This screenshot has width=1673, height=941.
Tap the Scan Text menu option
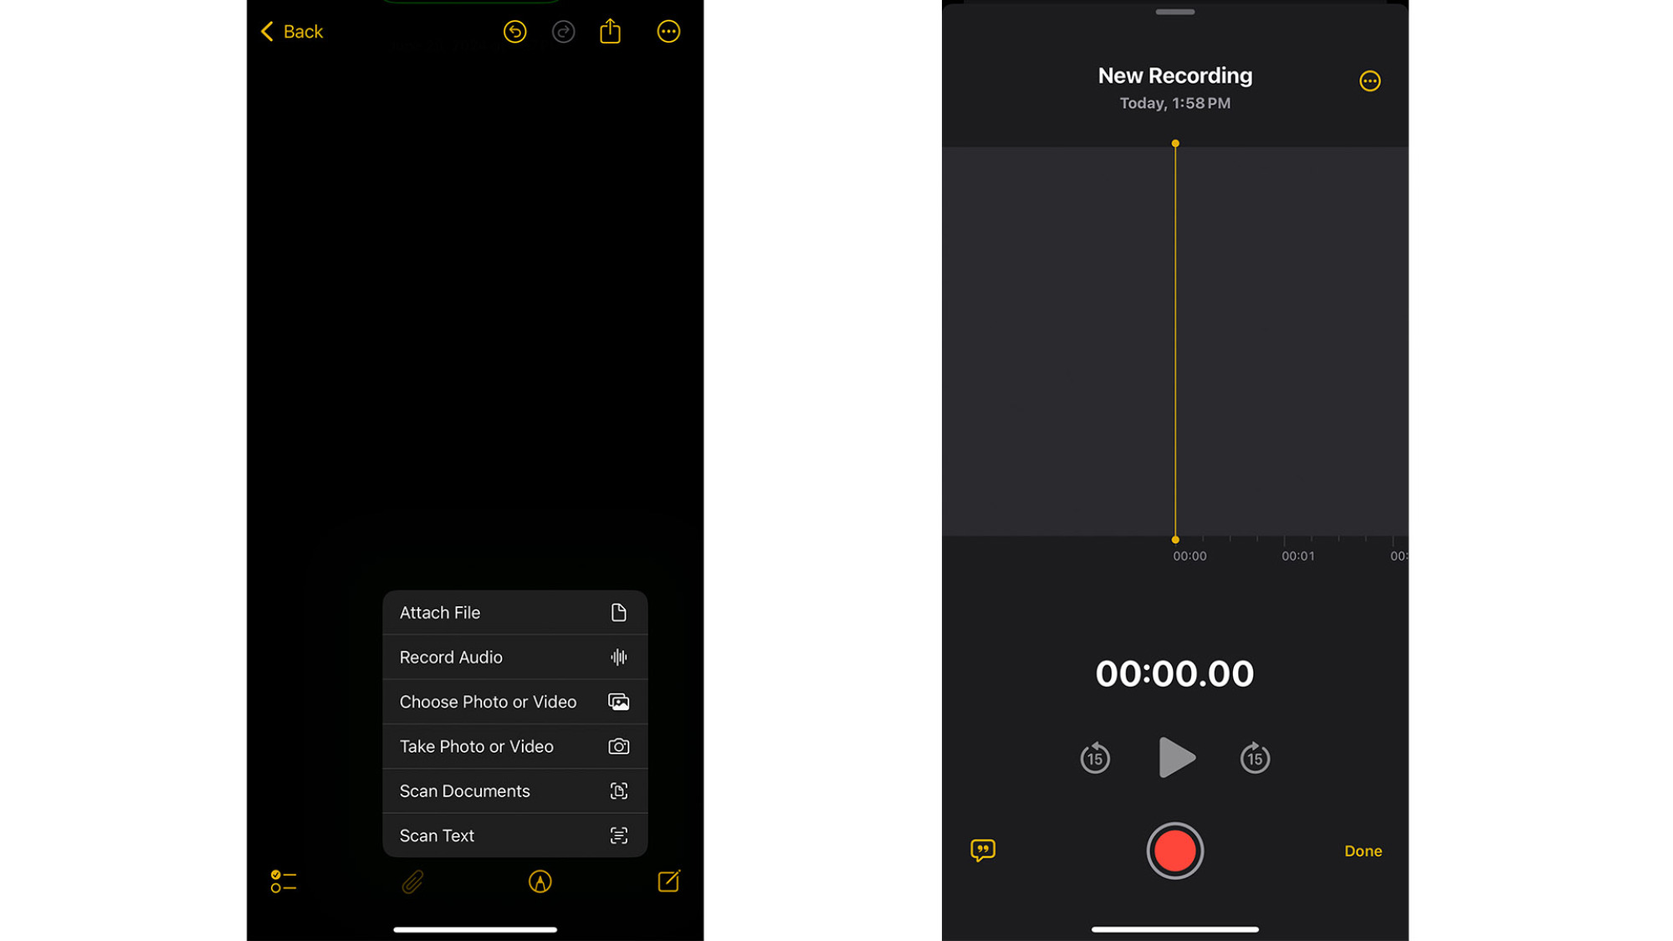[513, 836]
